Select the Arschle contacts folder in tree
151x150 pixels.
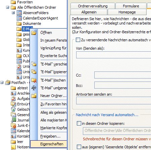click(23, 93)
